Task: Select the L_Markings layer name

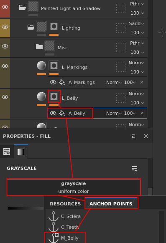Action: (x=74, y=67)
